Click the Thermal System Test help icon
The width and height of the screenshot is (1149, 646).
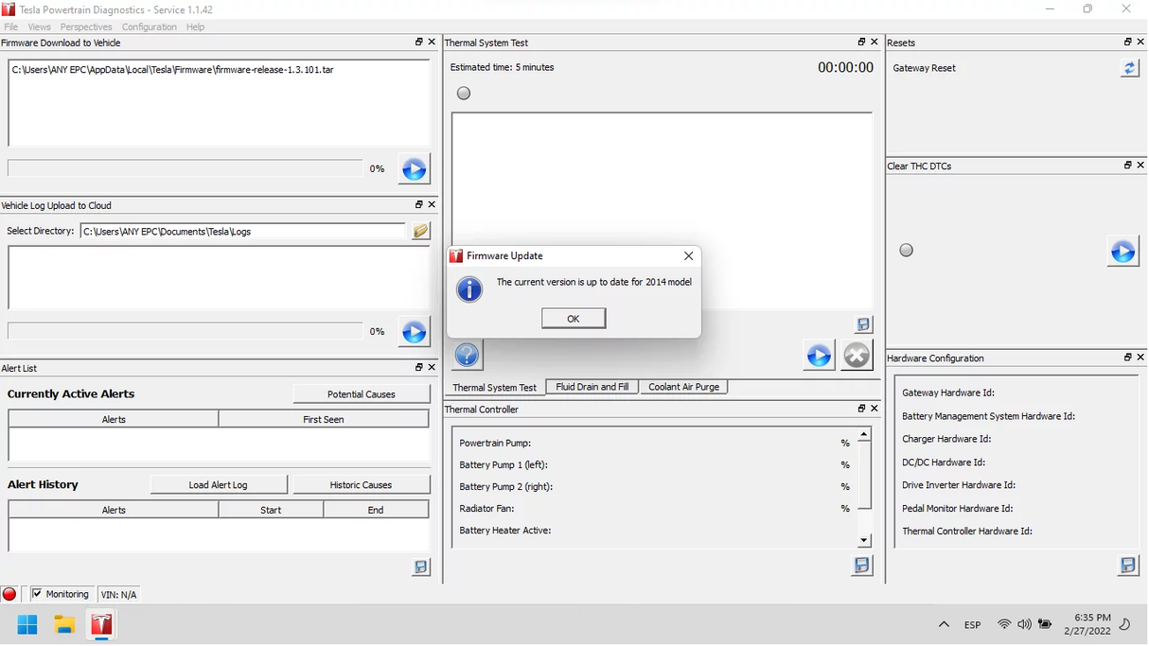tap(467, 355)
